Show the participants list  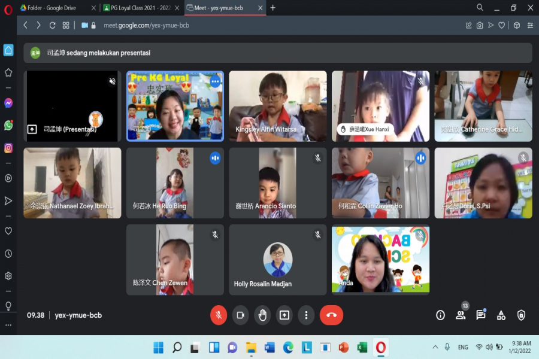[461, 315]
